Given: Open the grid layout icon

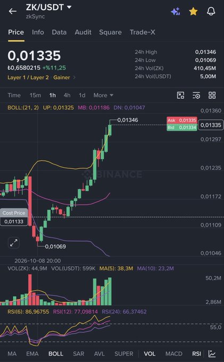Looking at the screenshot, I should [212, 95].
